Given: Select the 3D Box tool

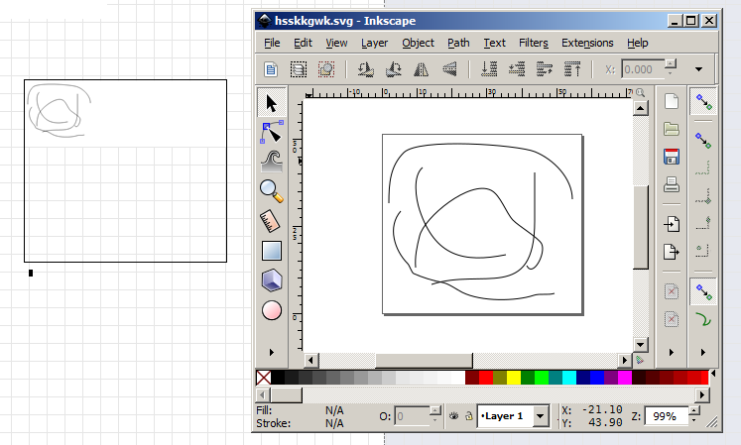Looking at the screenshot, I should click(272, 280).
